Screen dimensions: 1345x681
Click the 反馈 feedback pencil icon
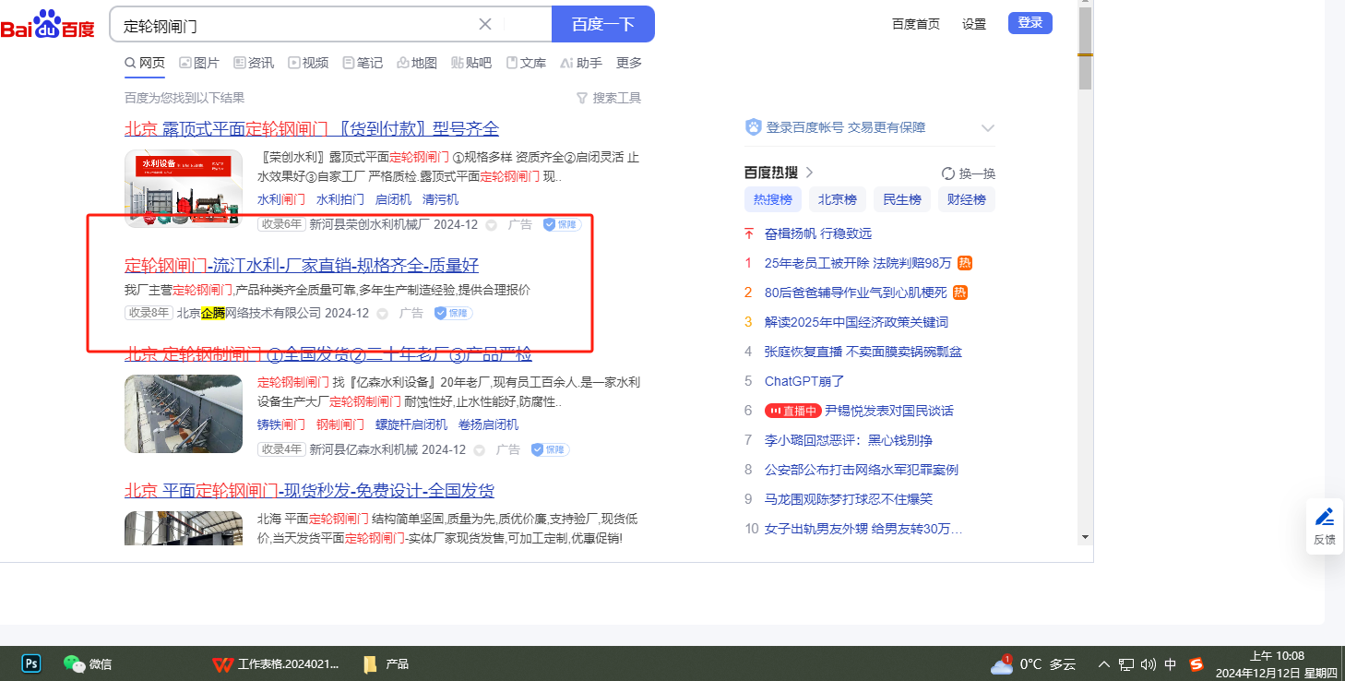(1325, 517)
